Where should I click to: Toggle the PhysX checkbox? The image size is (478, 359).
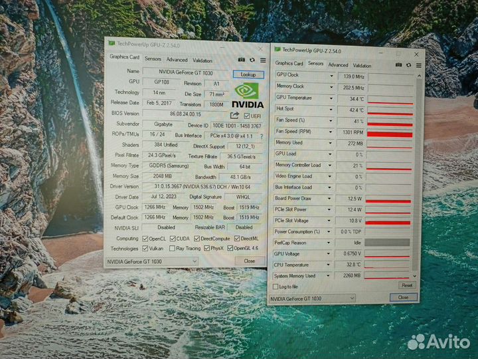pos(206,248)
